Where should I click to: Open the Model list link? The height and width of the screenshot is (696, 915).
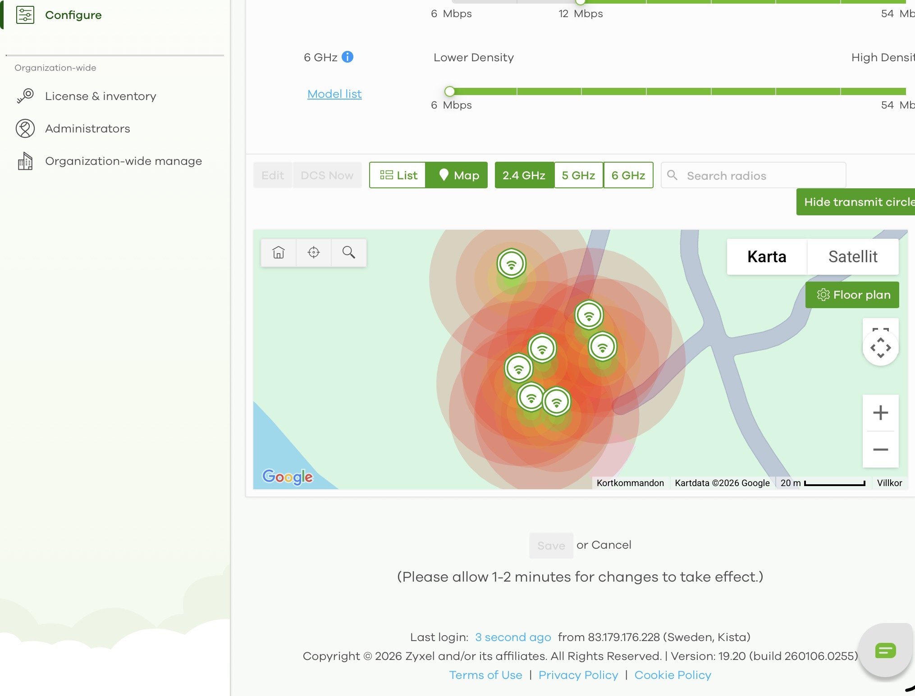pyautogui.click(x=334, y=94)
